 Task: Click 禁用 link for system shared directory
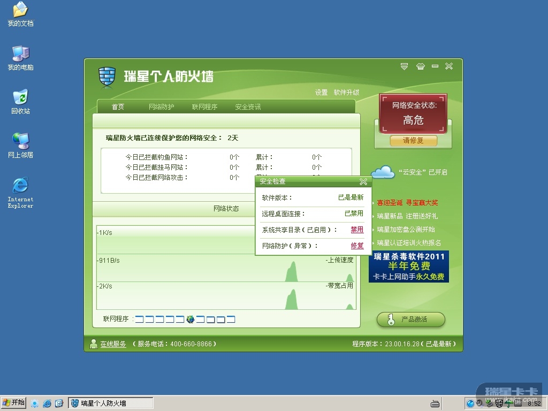tap(357, 230)
